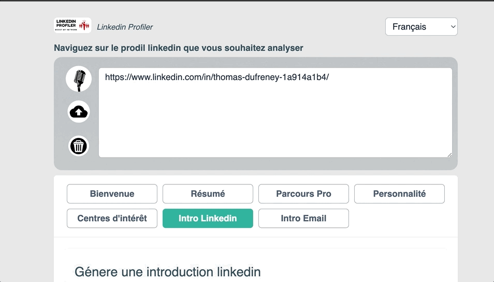
Task: Click the microphone voice input icon
Action: 79,80
